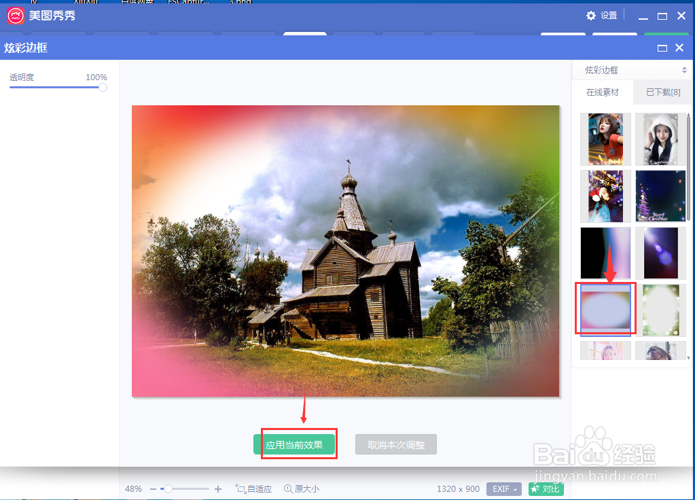Switch to the 在线素材 tab
This screenshot has height=500, width=695.
pos(603,92)
